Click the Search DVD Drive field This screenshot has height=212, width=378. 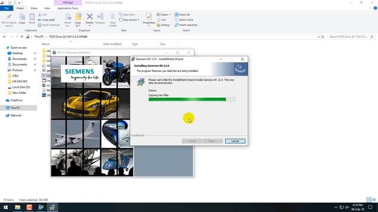[x=351, y=37]
